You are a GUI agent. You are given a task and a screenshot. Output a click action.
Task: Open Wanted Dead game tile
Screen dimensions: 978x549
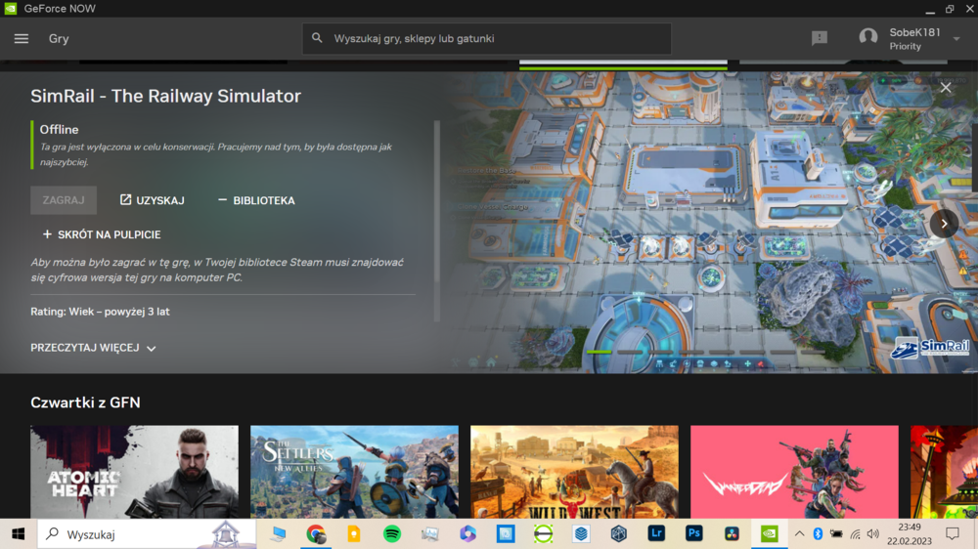pos(794,472)
